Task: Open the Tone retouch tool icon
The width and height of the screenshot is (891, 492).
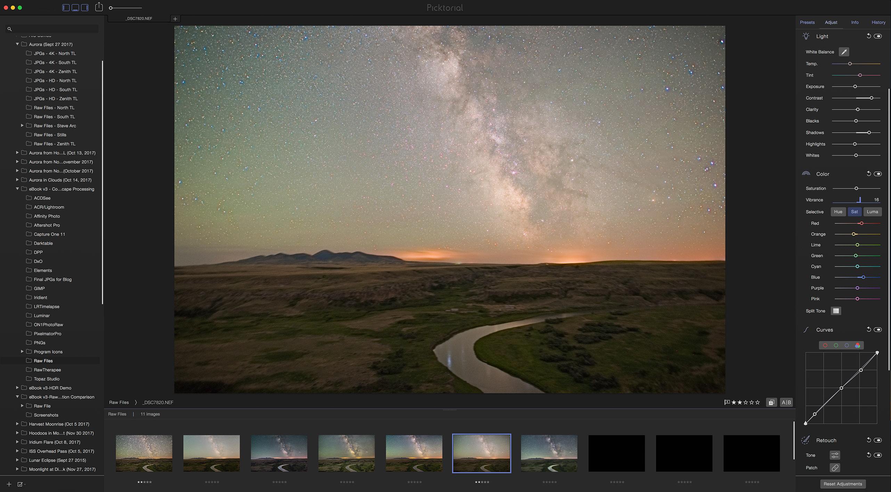Action: tap(835, 455)
